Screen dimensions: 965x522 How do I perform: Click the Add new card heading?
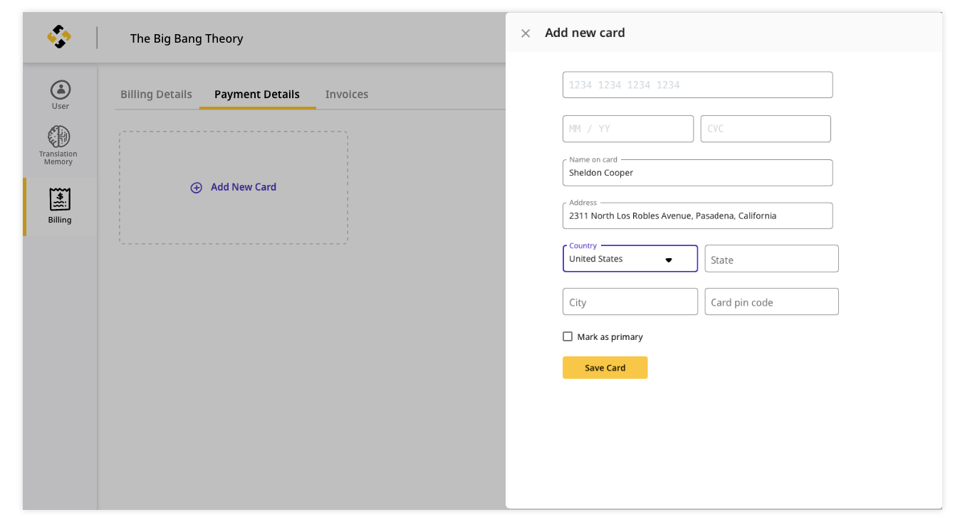tap(585, 33)
